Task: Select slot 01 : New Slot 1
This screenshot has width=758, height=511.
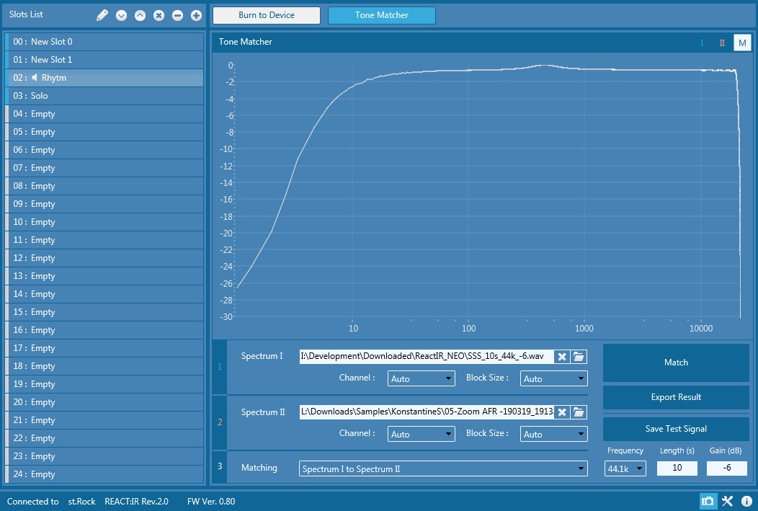Action: tap(104, 60)
